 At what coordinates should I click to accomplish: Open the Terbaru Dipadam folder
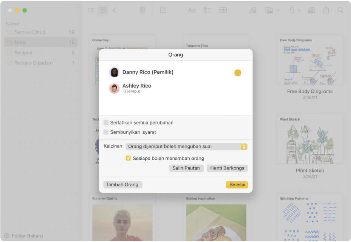point(41,63)
